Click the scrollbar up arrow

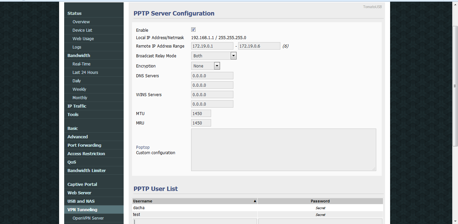(455, 4)
